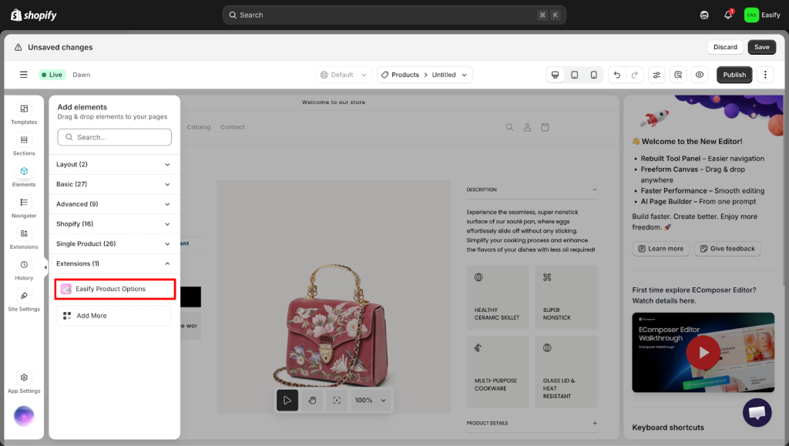The height and width of the screenshot is (446, 789).
Task: Open Shopify notifications bell
Action: pos(728,15)
